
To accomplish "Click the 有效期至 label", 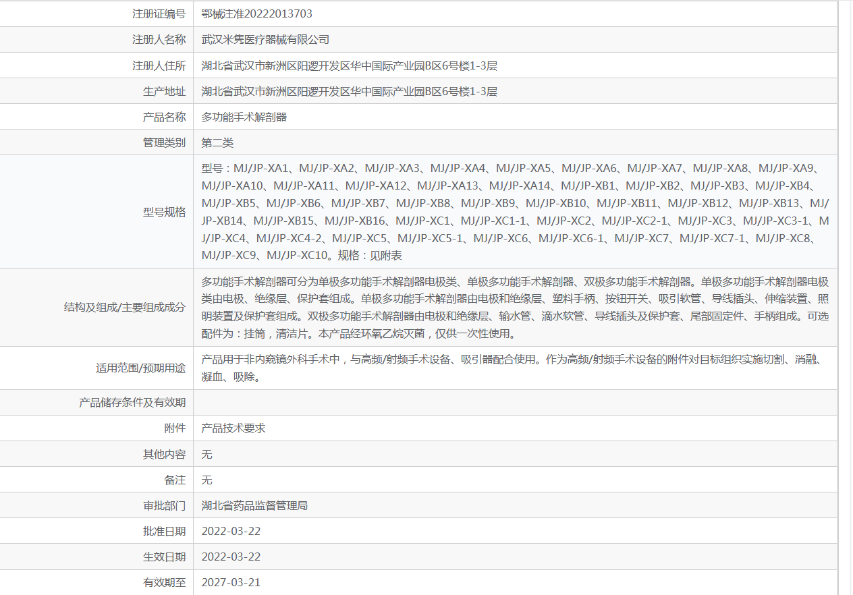I will pyautogui.click(x=164, y=582).
